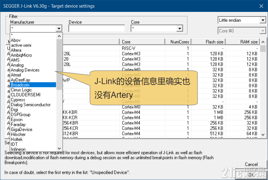Sort by the RAM size column header

242,42
